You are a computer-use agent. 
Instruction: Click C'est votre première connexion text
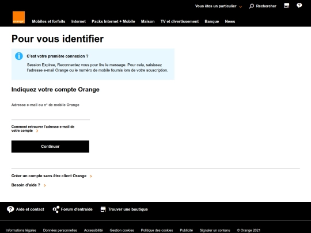pyautogui.click(x=58, y=56)
